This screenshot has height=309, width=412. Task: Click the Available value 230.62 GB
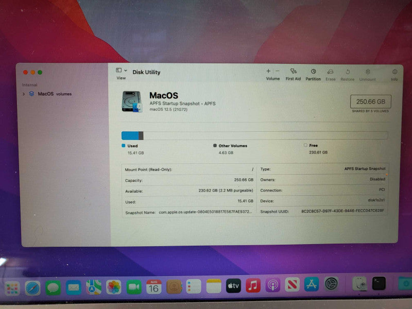click(x=226, y=190)
